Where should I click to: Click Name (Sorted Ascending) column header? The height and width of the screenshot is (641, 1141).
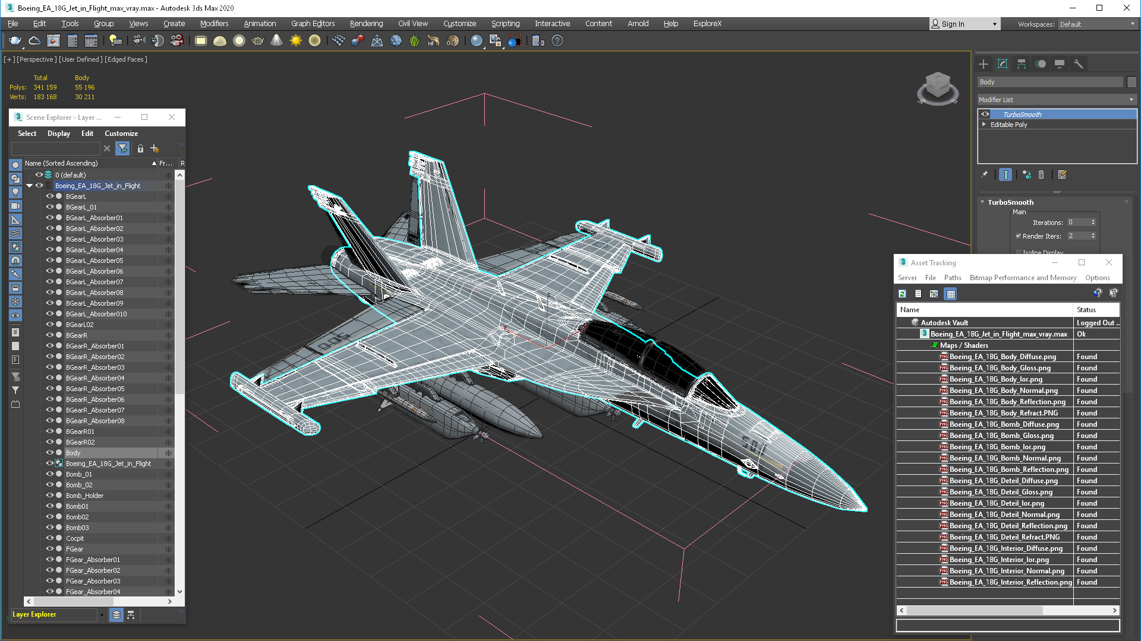click(x=90, y=163)
